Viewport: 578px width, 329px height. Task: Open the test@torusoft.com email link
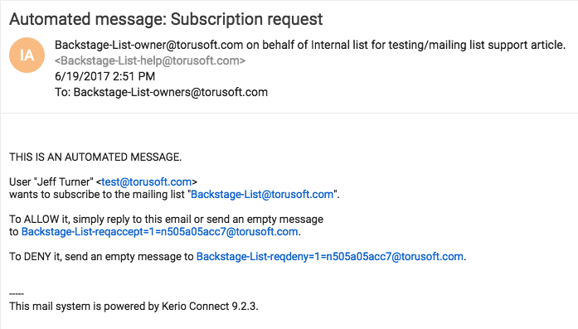coord(146,181)
